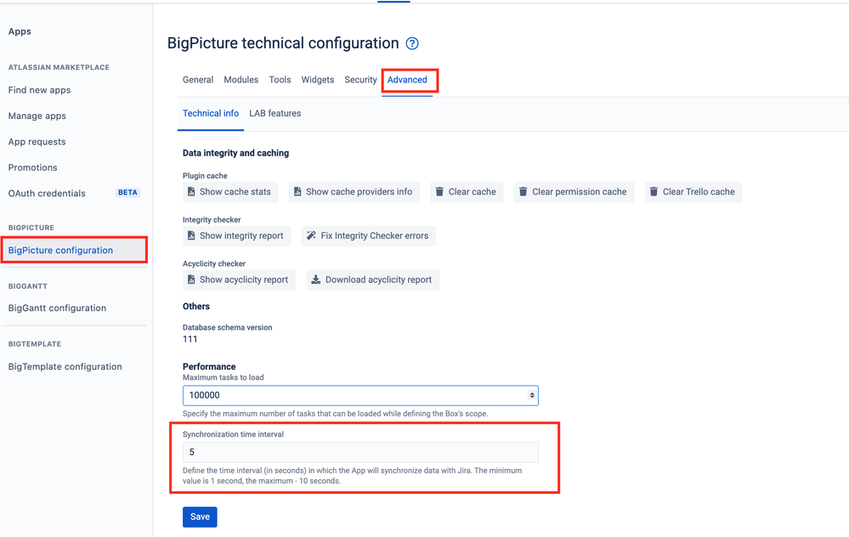Open the Tools tab
The width and height of the screenshot is (849, 537).
click(x=280, y=80)
